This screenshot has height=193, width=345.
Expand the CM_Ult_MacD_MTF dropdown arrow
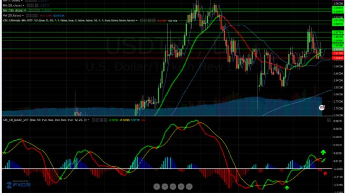pyautogui.click(x=89, y=120)
